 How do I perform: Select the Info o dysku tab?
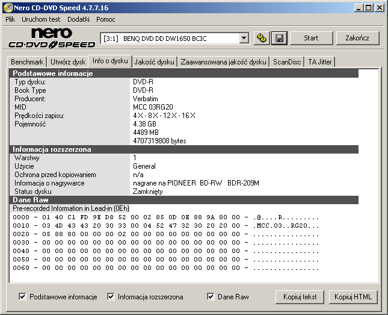tap(110, 61)
